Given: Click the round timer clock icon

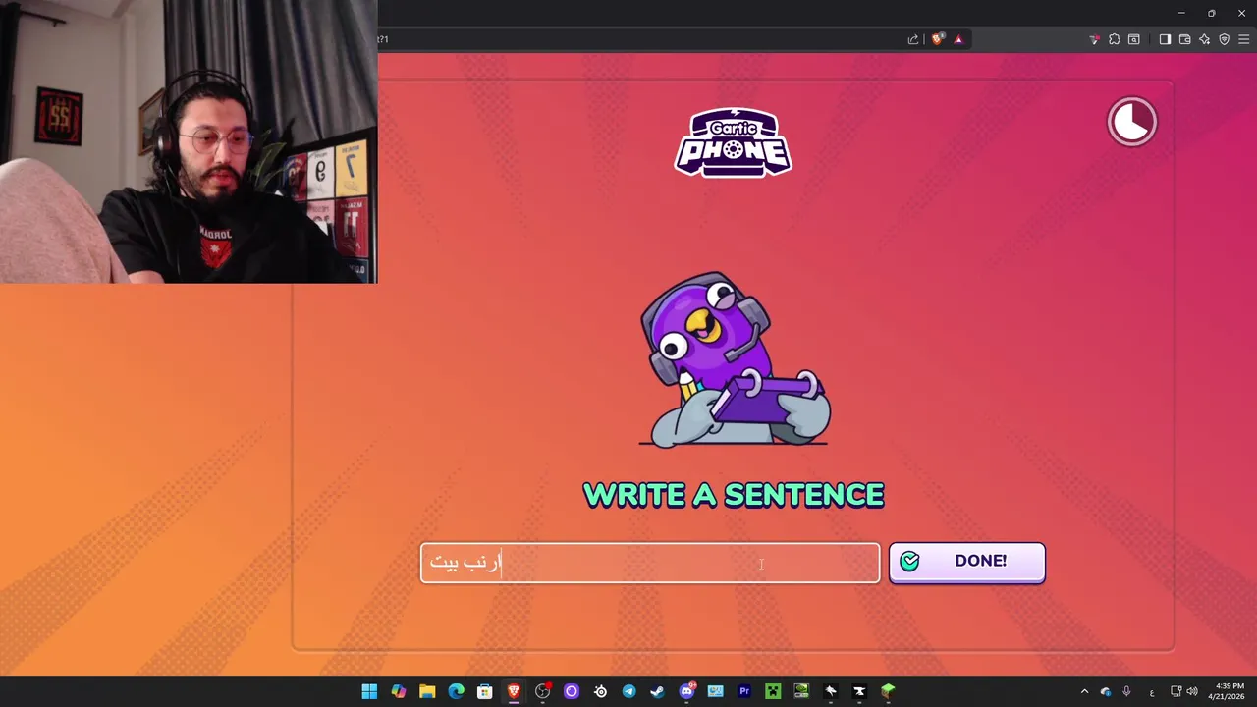Looking at the screenshot, I should coord(1132,122).
